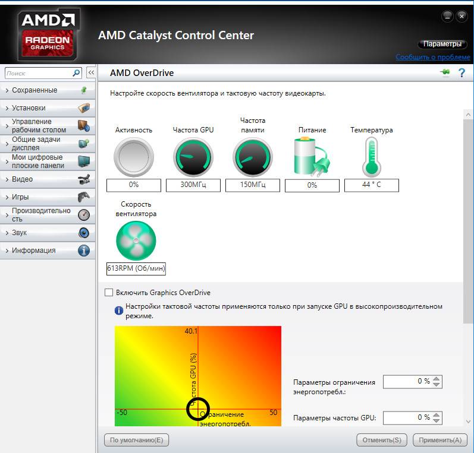Viewport: 474px width, 453px height.
Task: Click the Частота памяти gauge
Action: tap(253, 157)
